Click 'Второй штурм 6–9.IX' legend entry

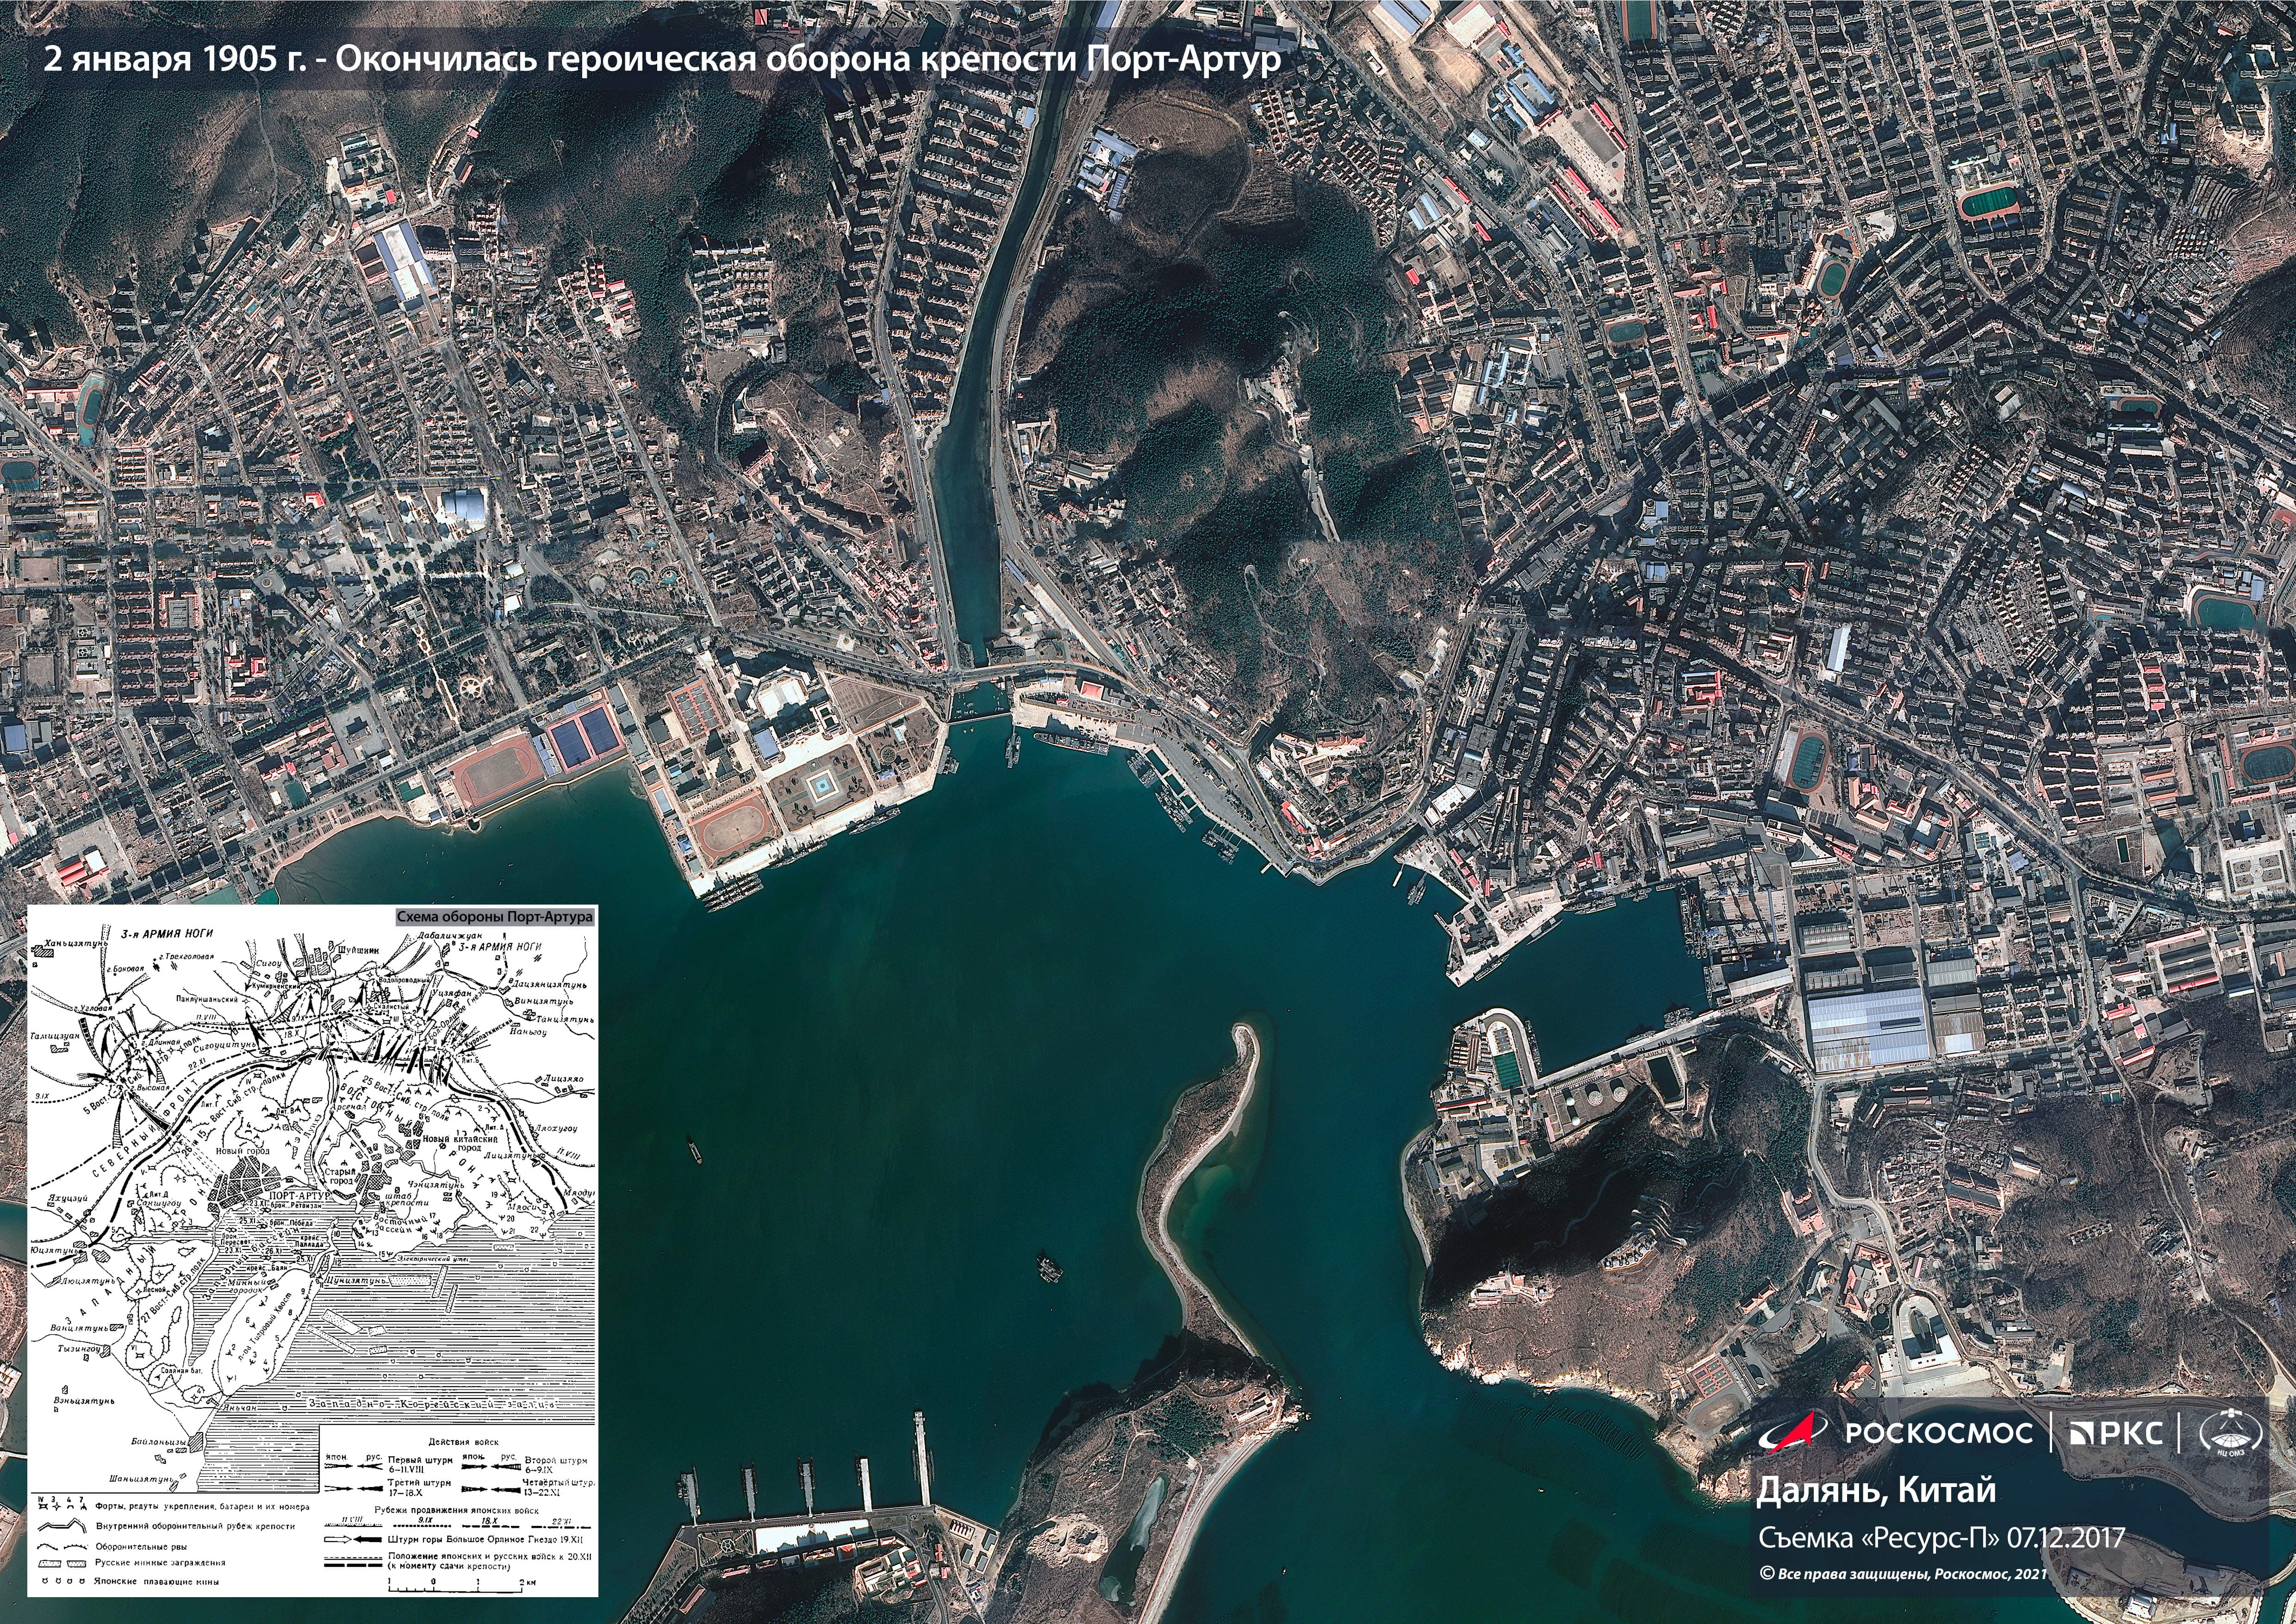tap(556, 1465)
